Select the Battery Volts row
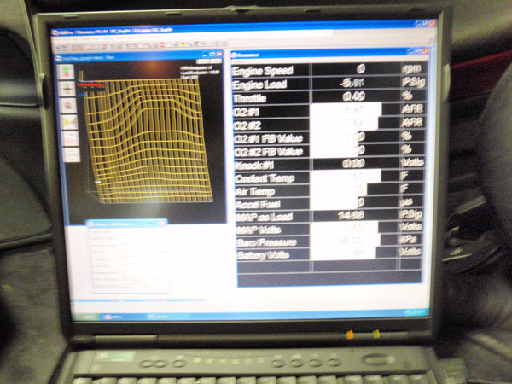 pos(324,253)
